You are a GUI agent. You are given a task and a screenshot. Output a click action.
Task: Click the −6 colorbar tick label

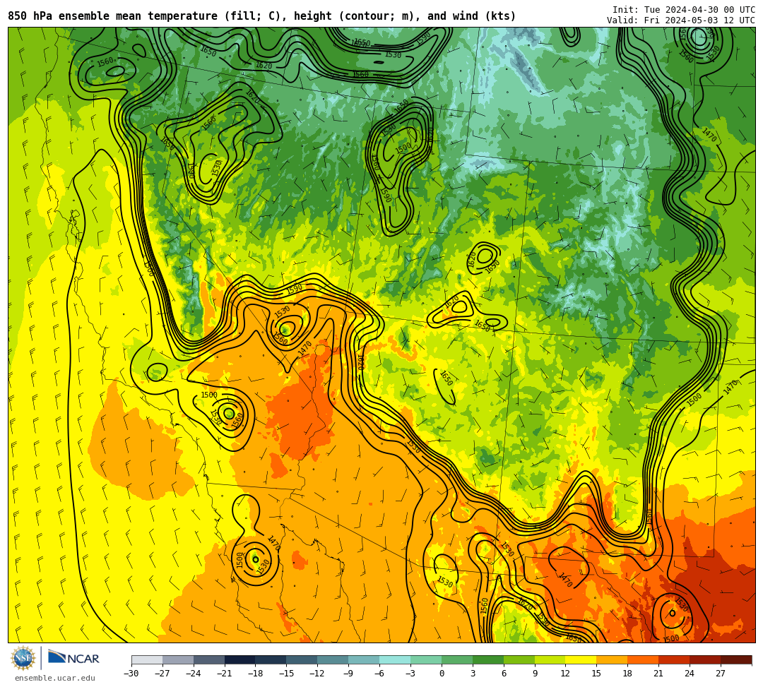point(379,674)
